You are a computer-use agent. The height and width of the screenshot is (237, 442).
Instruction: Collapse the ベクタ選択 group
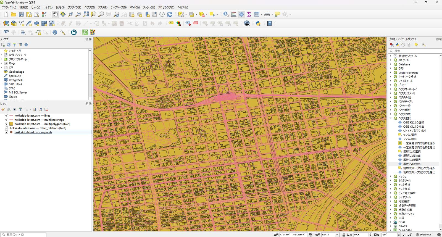coord(391,118)
